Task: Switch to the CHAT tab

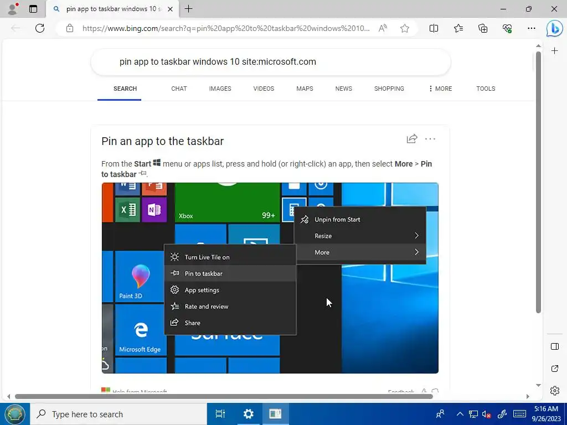Action: (x=179, y=89)
